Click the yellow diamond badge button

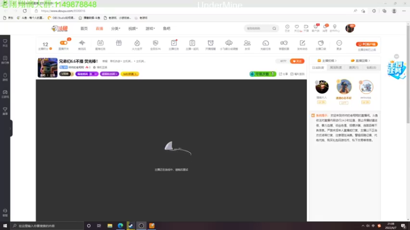coord(130,74)
